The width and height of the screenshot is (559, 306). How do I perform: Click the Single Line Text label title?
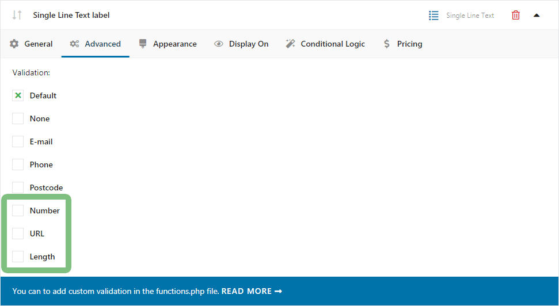pos(71,16)
